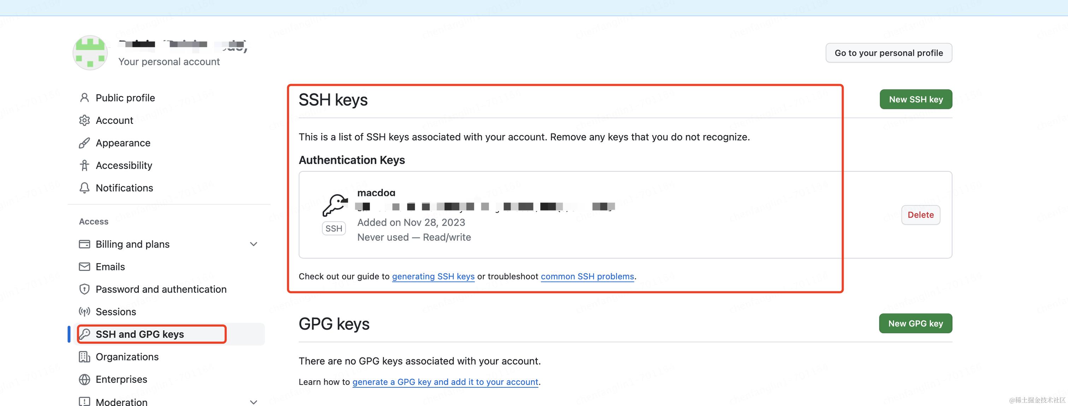Click the Notifications bell icon
This screenshot has height=406, width=1068.
[84, 188]
